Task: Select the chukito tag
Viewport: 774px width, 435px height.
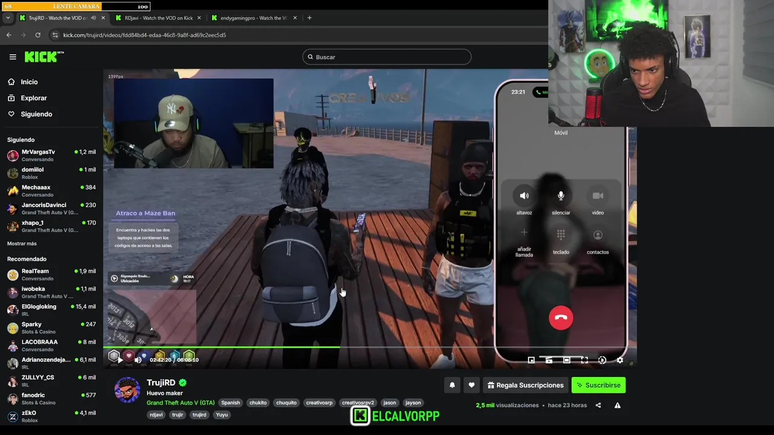Action: pos(258,403)
